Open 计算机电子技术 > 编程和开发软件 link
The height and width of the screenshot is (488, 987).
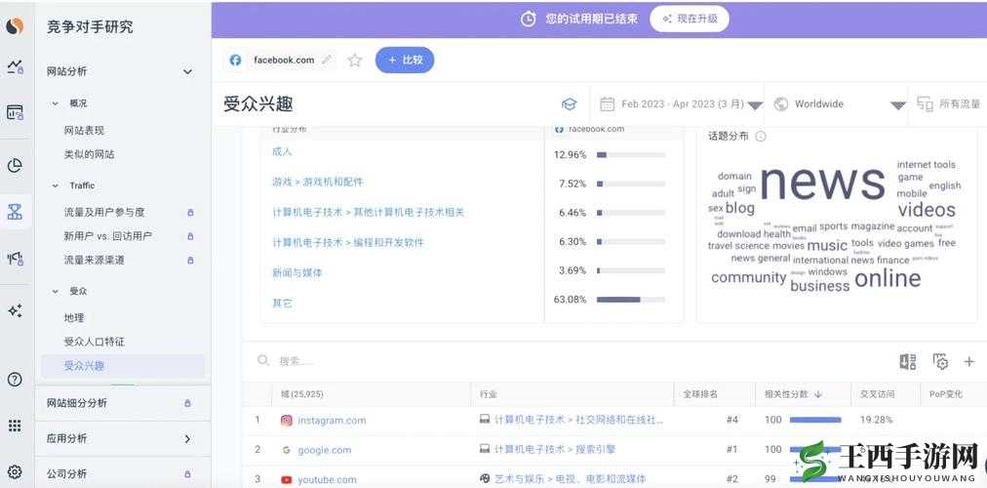click(348, 242)
